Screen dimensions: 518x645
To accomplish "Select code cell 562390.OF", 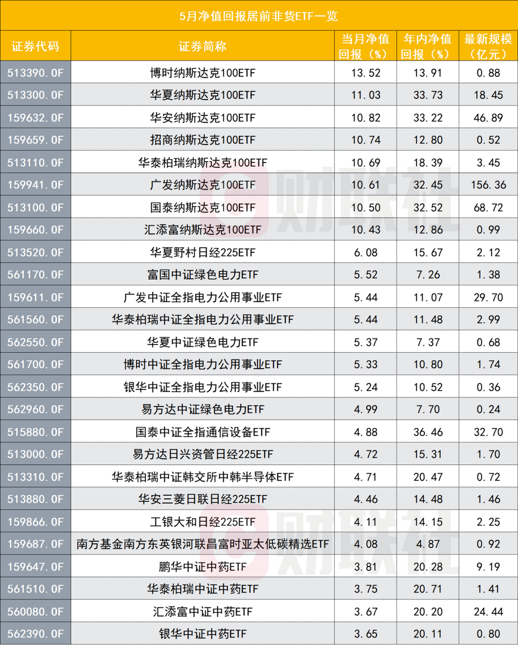I will click(35, 634).
